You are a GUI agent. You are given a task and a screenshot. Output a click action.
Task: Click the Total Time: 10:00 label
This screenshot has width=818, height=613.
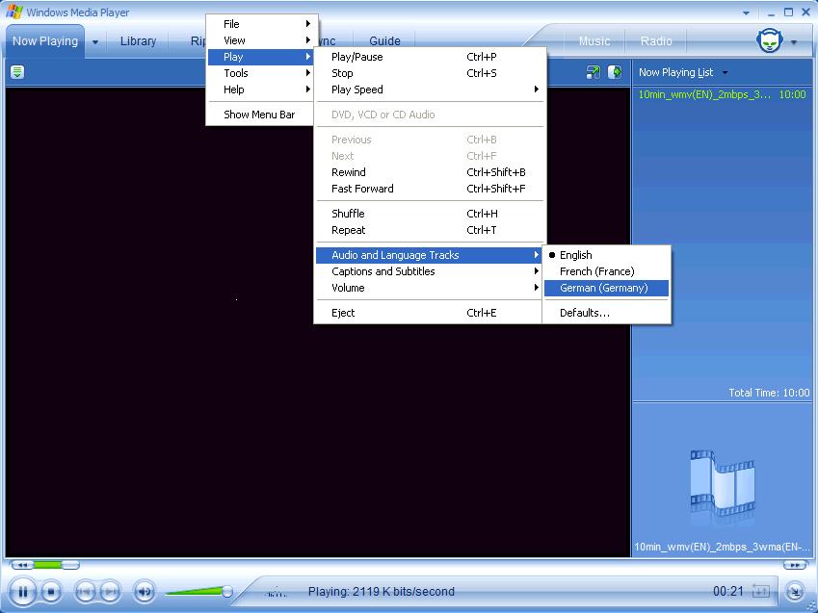point(769,393)
